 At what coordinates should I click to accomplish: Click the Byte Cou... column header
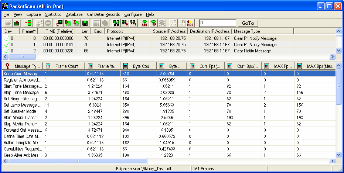(x=139, y=66)
